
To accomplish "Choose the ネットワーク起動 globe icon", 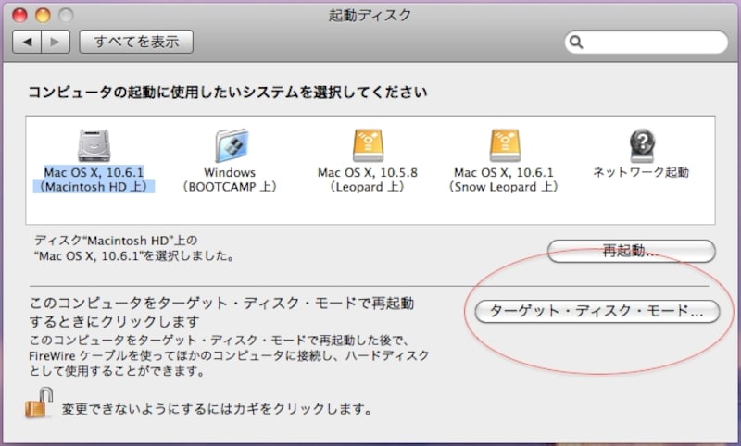I will 642,146.
